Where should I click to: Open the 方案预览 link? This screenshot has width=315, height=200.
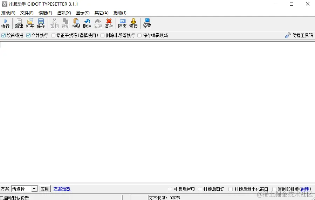click(62, 189)
